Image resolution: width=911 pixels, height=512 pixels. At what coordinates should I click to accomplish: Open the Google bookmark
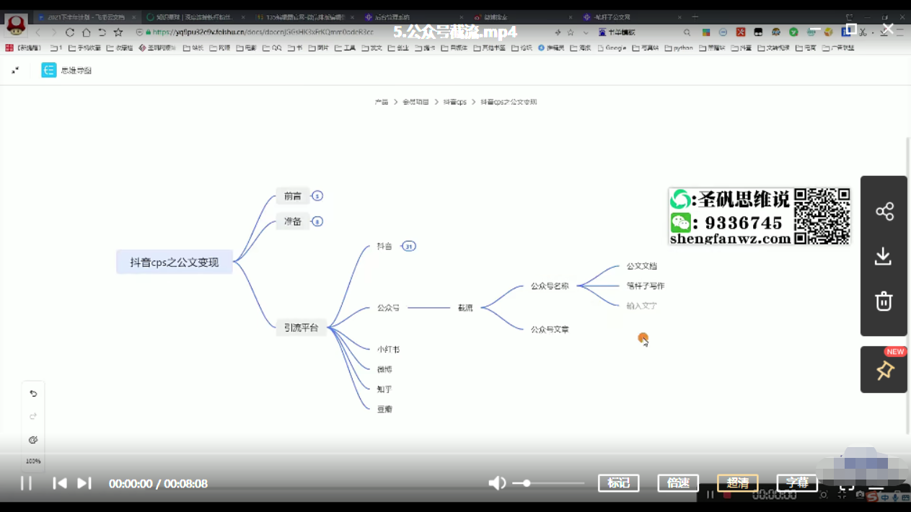[x=611, y=48]
